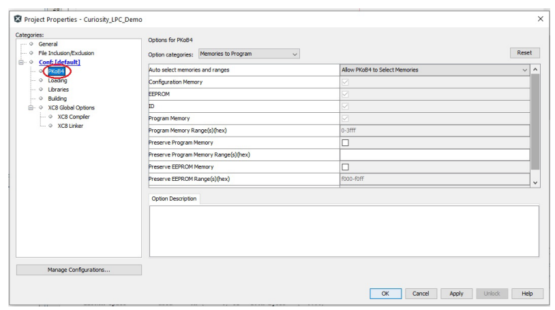Click the options list scroll down arrow
The image size is (555, 310).
click(x=535, y=183)
